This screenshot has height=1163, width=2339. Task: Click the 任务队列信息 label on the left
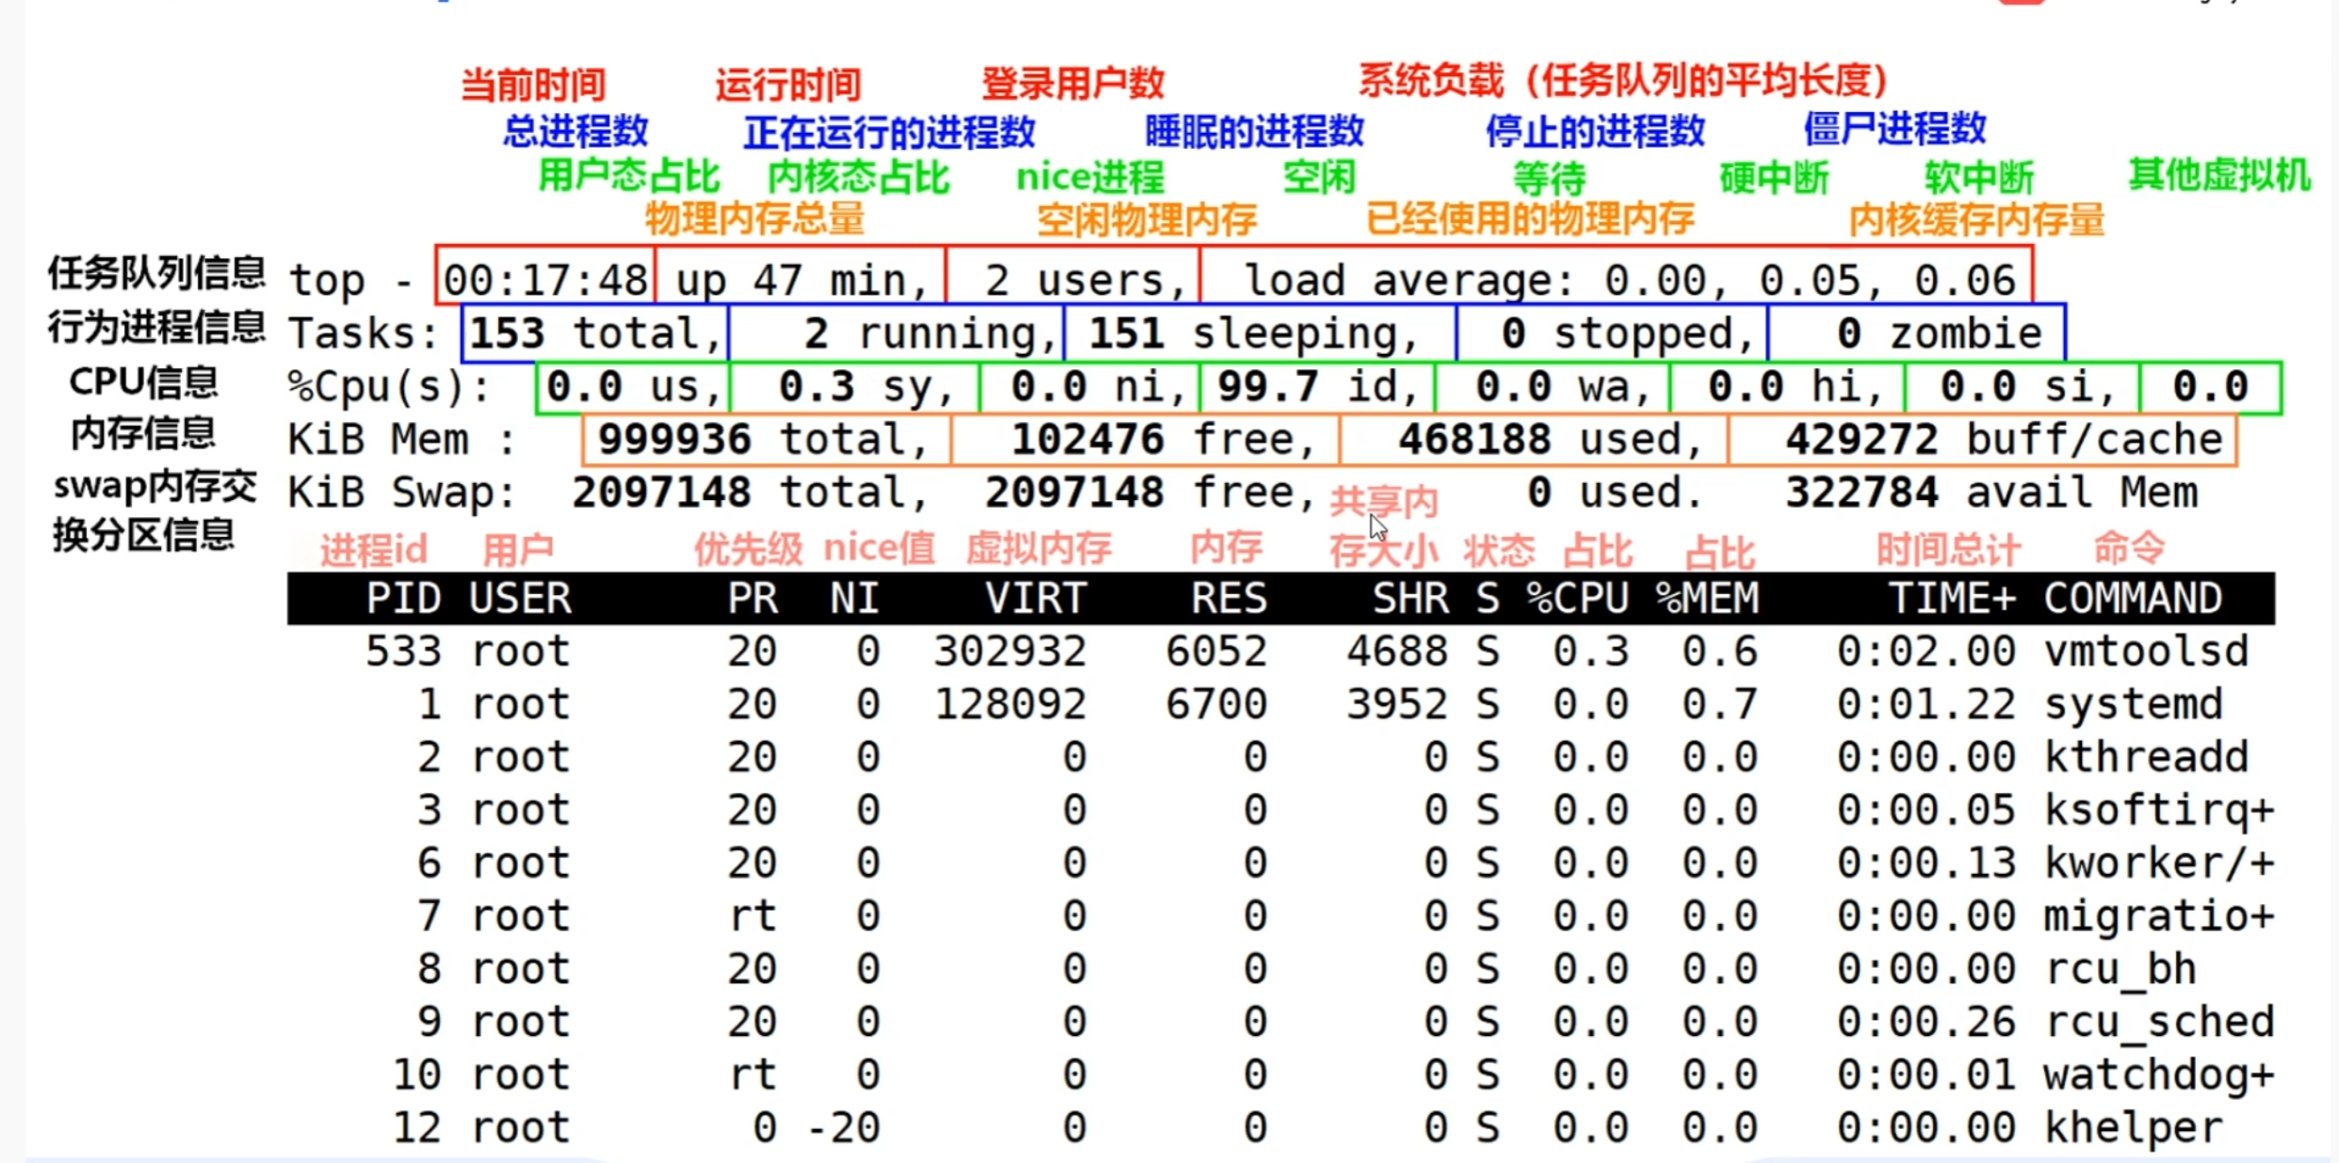pos(156,274)
